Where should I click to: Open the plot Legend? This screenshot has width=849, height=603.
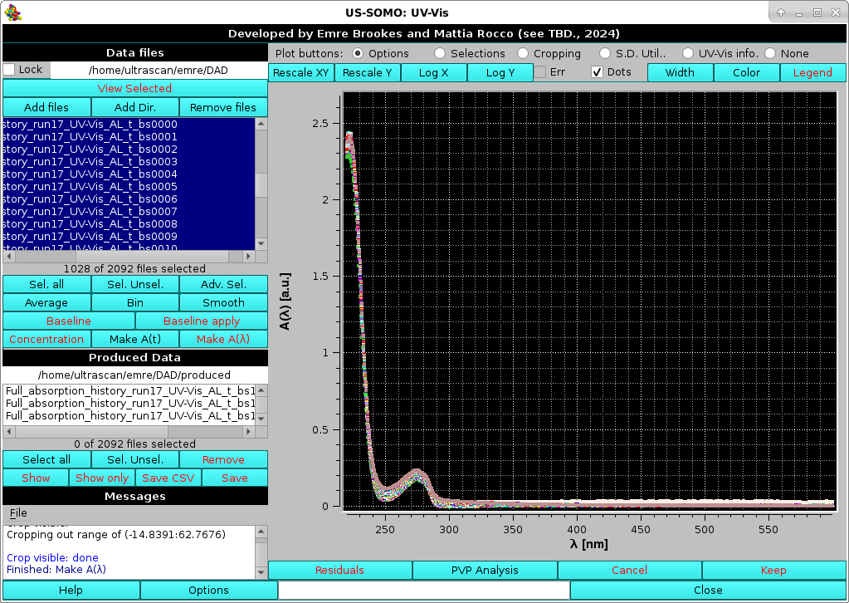[812, 72]
